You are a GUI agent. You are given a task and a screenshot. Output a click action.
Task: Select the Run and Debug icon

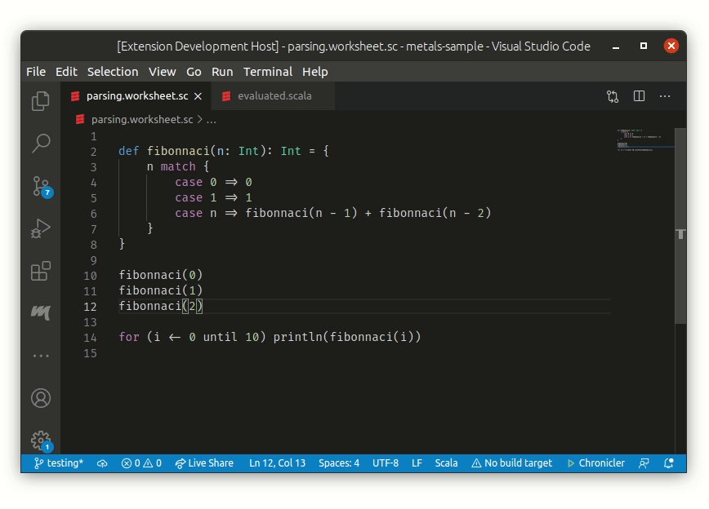point(41,228)
